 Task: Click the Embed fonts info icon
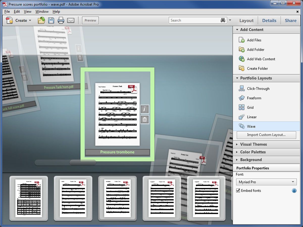coord(294,190)
